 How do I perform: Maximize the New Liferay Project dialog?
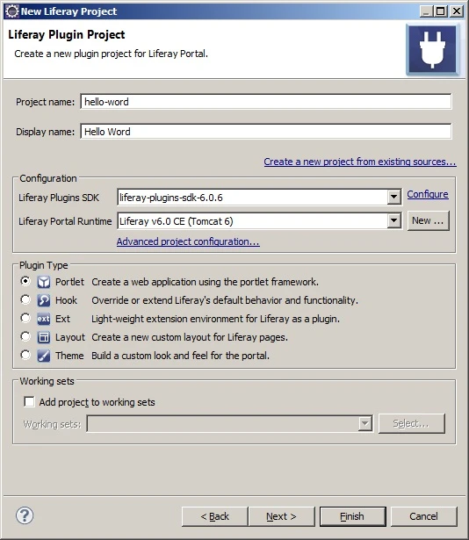coord(441,11)
